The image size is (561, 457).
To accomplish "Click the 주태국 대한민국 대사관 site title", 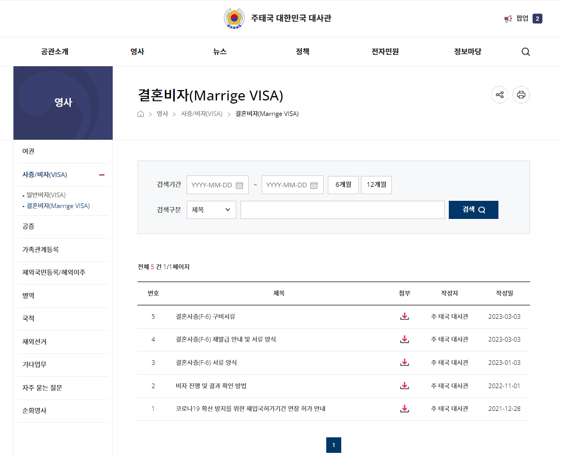I will [x=291, y=18].
